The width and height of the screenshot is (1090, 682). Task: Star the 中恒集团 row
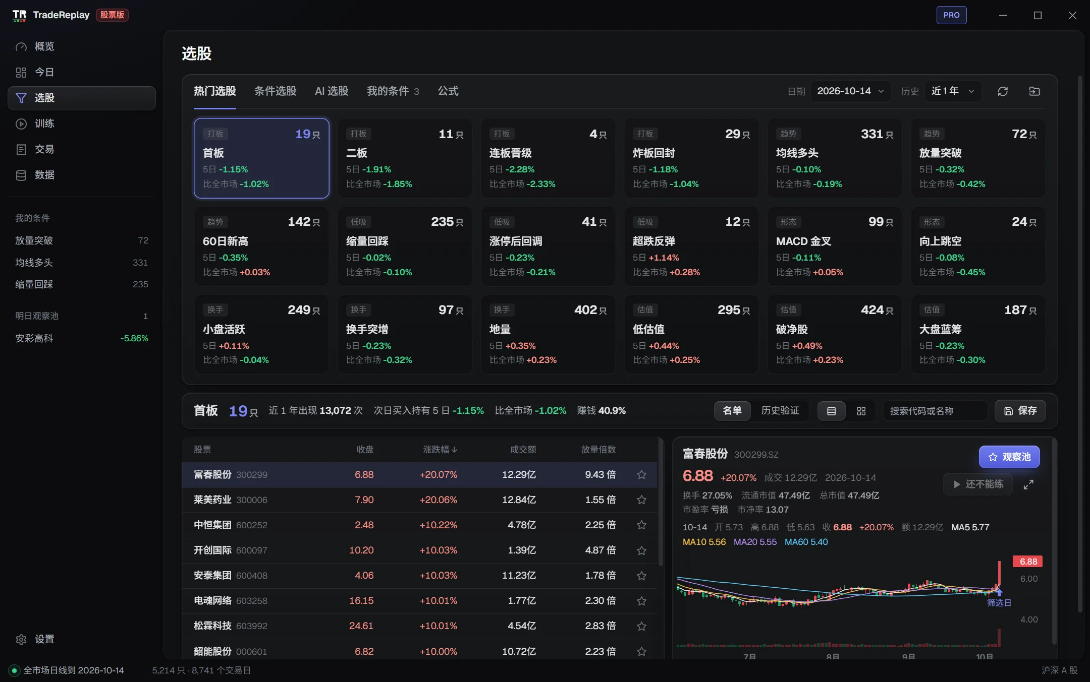coord(641,525)
